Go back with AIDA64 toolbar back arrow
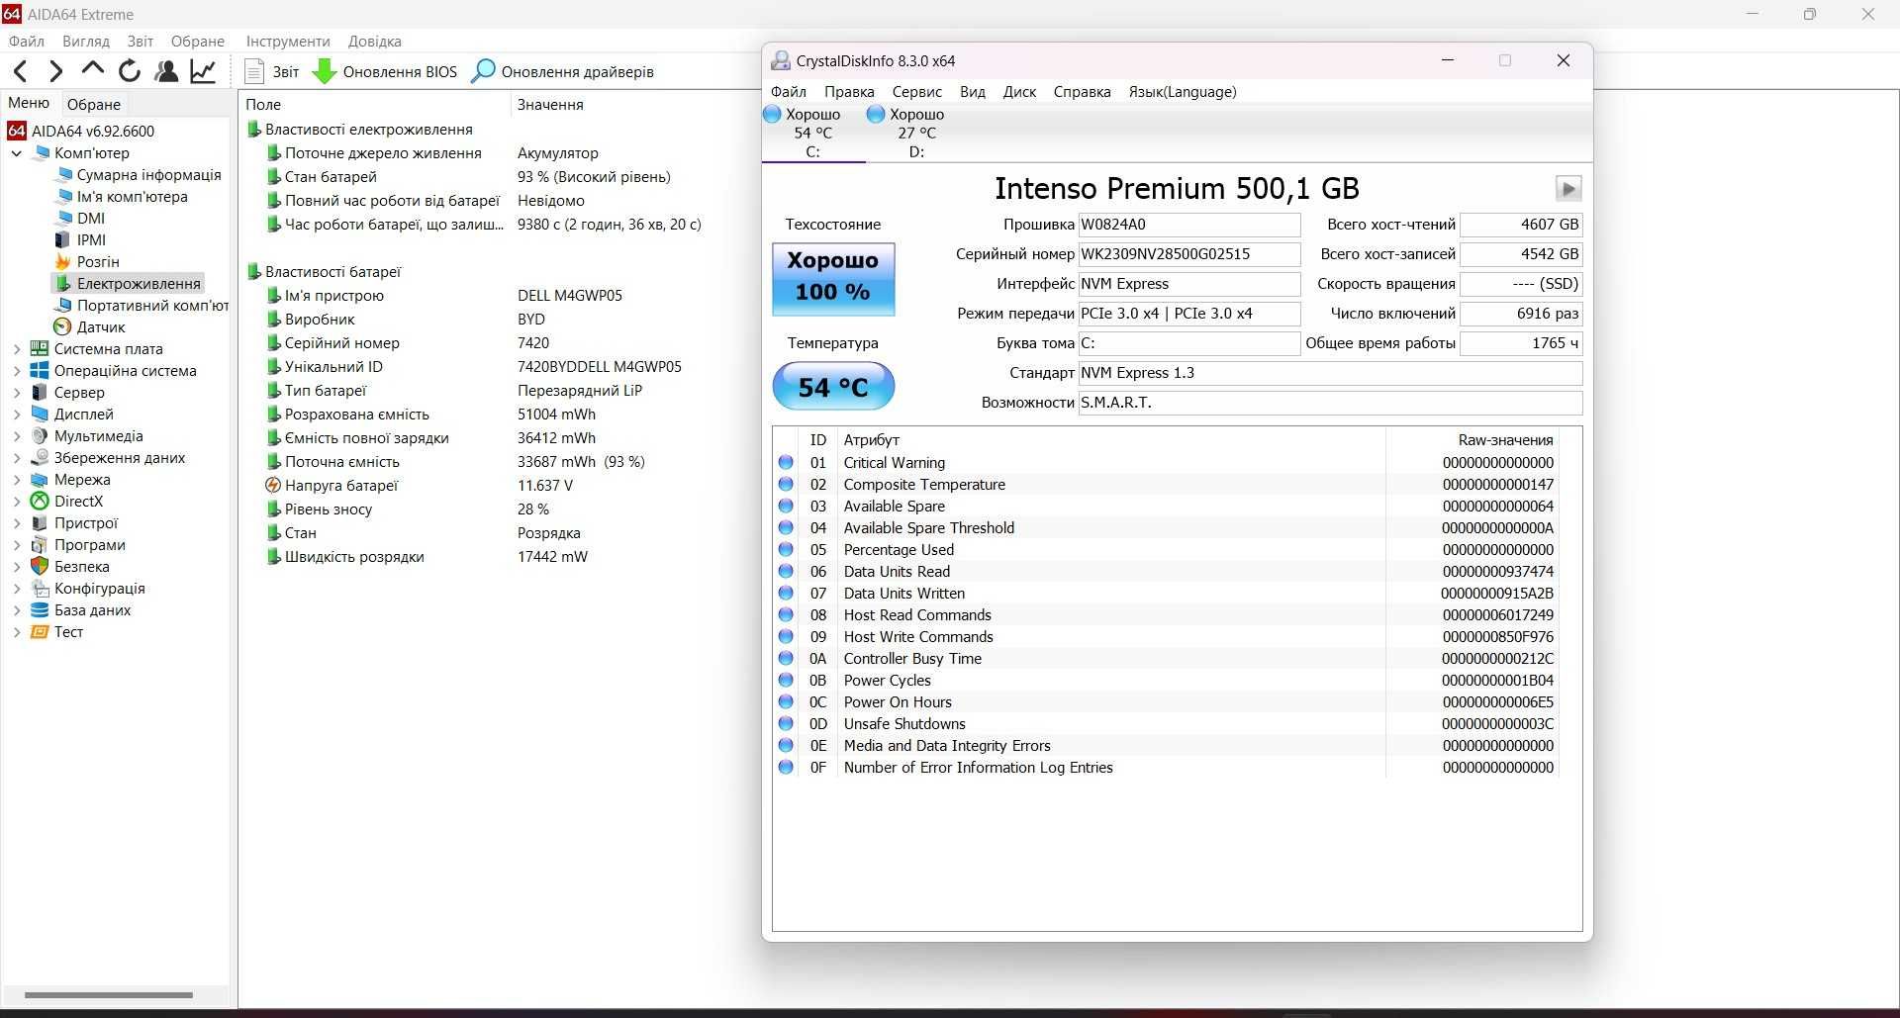 click(x=20, y=71)
